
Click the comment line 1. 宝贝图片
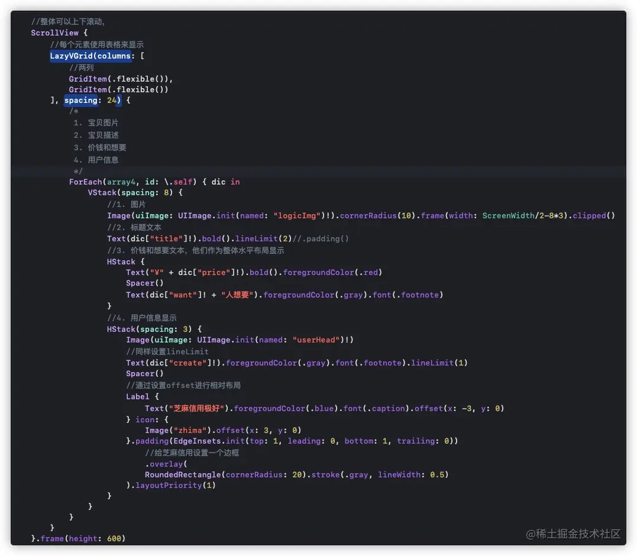coord(96,122)
